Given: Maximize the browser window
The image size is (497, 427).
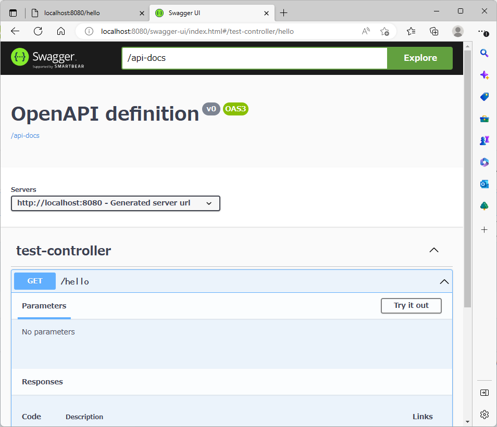Looking at the screenshot, I should pos(461,11).
